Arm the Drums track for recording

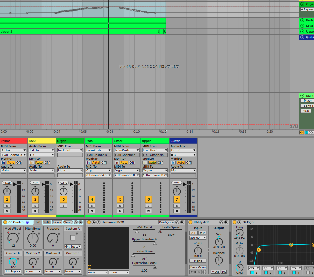coord(7,211)
